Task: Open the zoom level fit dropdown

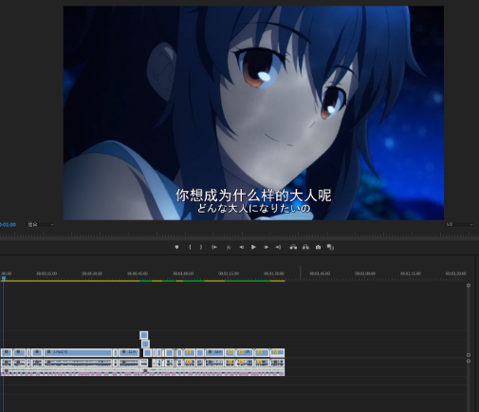Action: 41,224
